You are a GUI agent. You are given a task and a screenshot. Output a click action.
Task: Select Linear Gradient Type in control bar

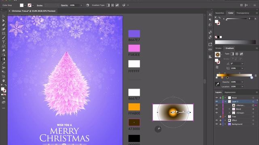[x=108, y=5]
